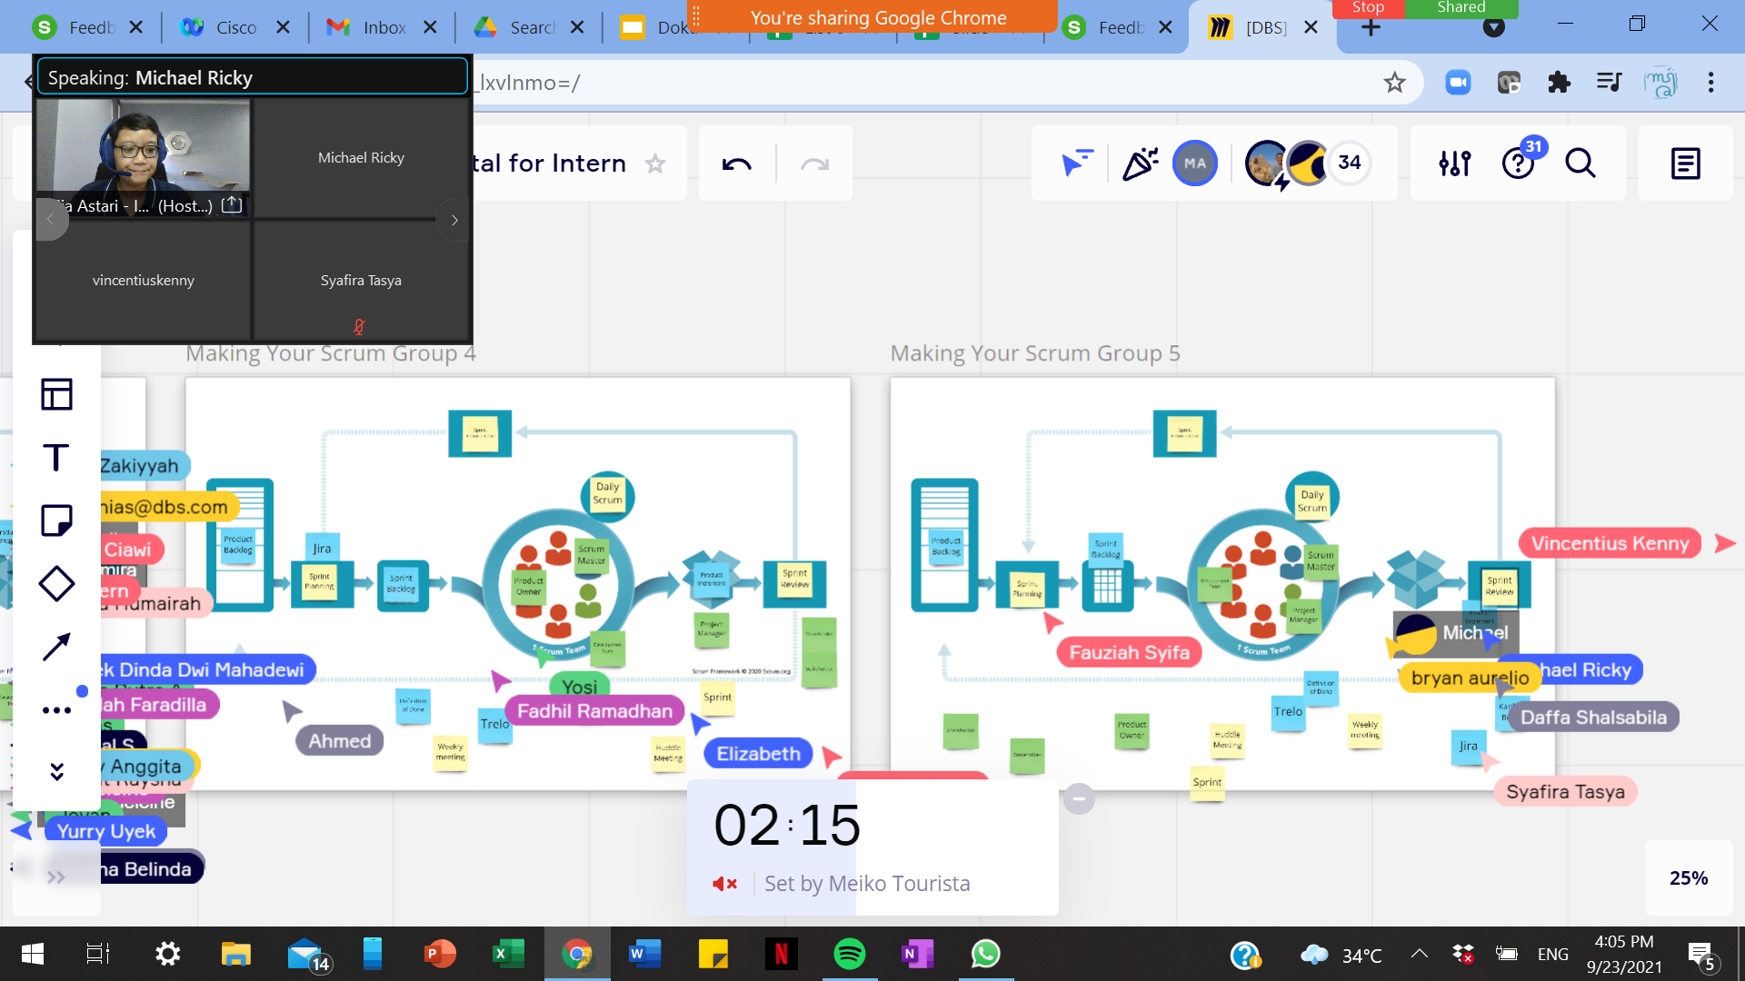Open the board Search magnifier
1745x981 pixels.
[x=1580, y=163]
